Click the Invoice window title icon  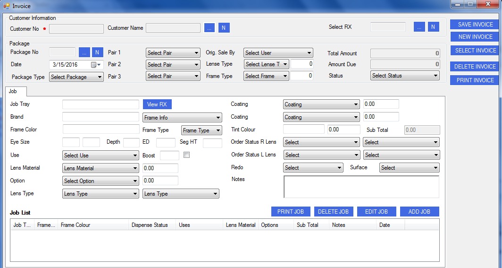6,6
